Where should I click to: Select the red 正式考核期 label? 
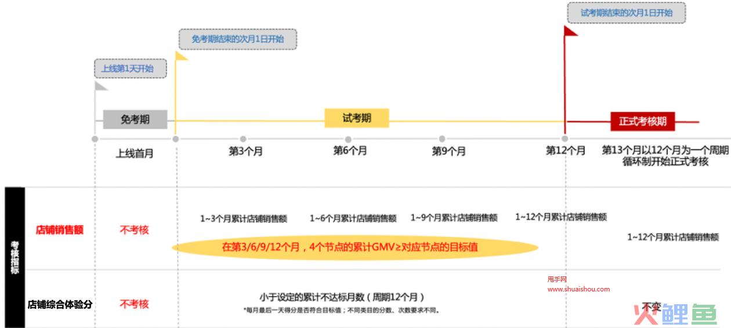[x=642, y=121]
